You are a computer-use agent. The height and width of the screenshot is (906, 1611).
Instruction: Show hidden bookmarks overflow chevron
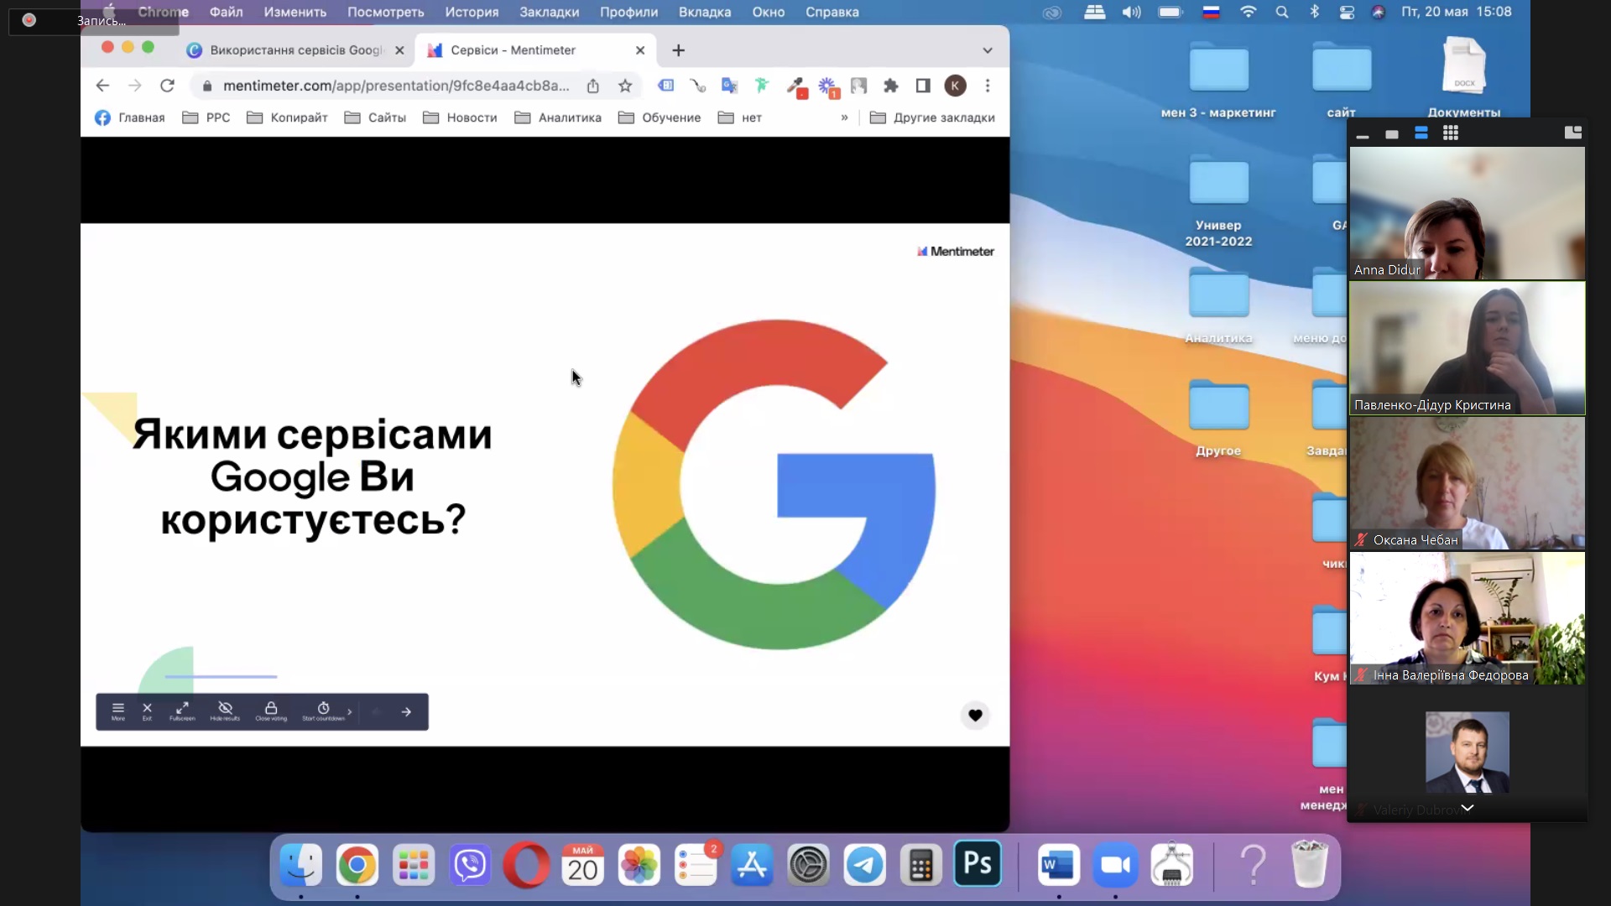844,117
